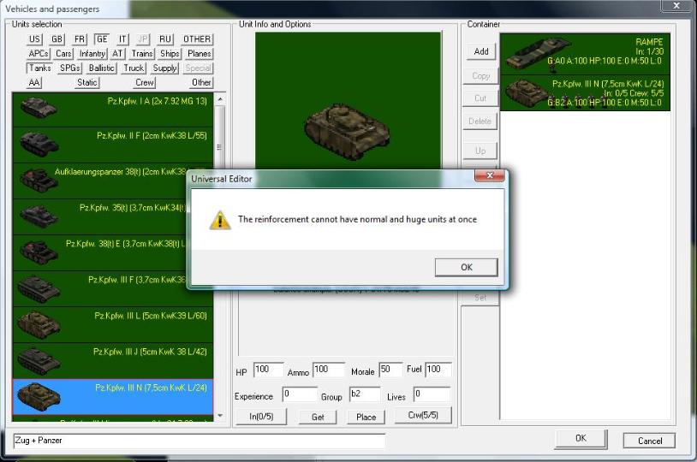697x462 pixels.
Task: Show the Infantry unit category
Action: tap(92, 54)
